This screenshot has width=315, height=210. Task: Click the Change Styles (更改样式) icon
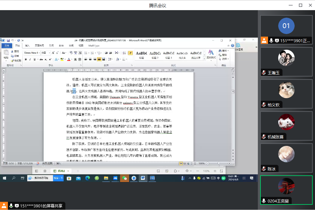[211, 54]
